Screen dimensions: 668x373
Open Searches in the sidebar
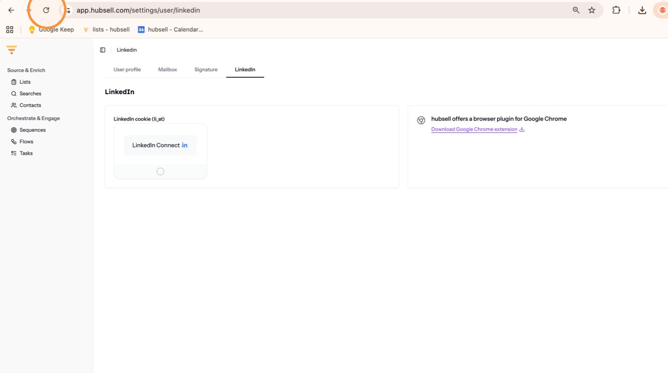[x=26, y=94]
